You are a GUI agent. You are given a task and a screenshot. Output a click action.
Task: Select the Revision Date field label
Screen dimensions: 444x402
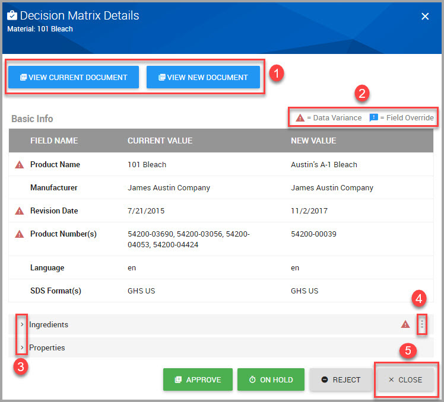[x=54, y=210]
